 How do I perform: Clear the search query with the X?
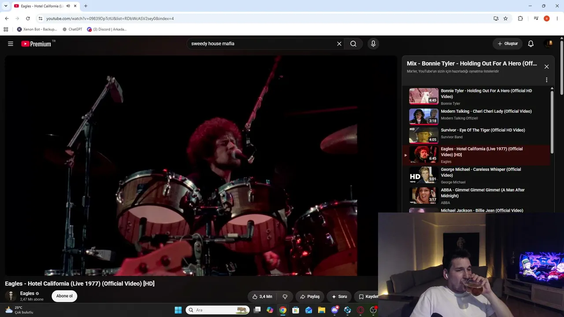(339, 44)
